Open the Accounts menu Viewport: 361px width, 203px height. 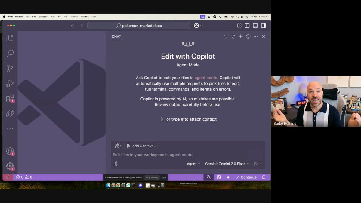coord(10,151)
